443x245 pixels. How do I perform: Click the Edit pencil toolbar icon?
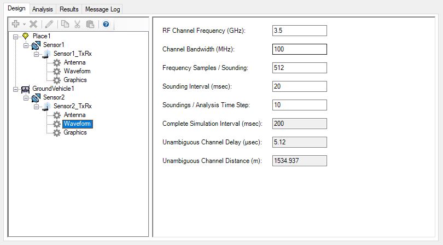click(49, 24)
